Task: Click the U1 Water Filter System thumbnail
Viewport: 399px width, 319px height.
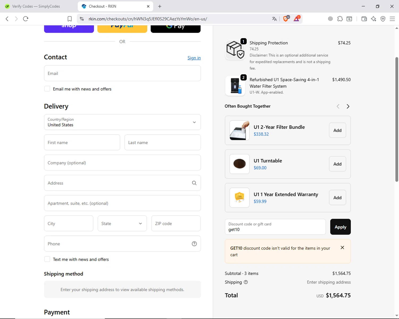Action: [235, 86]
